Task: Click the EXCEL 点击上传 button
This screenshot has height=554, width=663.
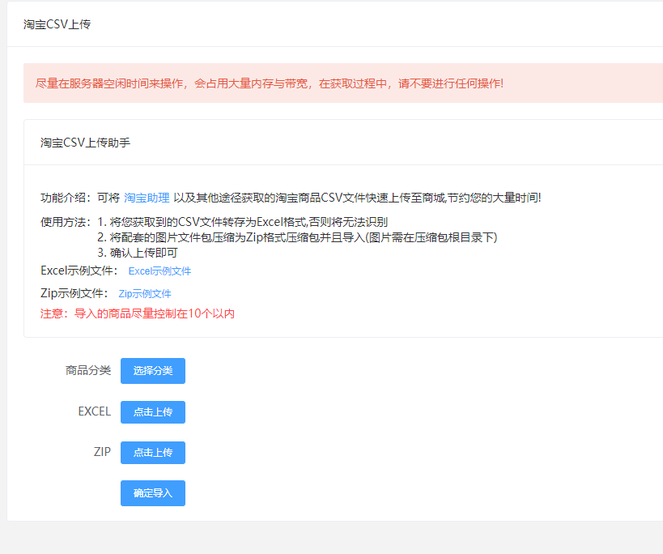Action: (x=153, y=412)
